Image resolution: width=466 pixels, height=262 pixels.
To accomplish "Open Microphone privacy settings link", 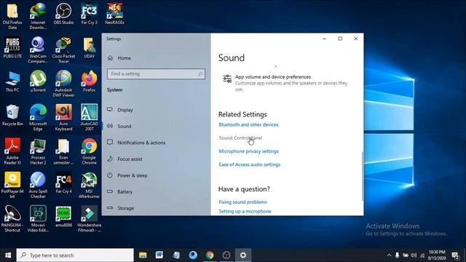I will click(249, 151).
